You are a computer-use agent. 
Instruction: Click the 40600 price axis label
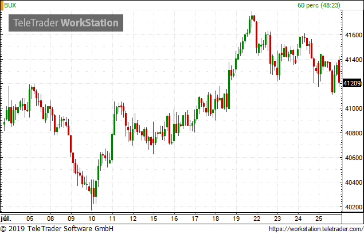point(353,158)
